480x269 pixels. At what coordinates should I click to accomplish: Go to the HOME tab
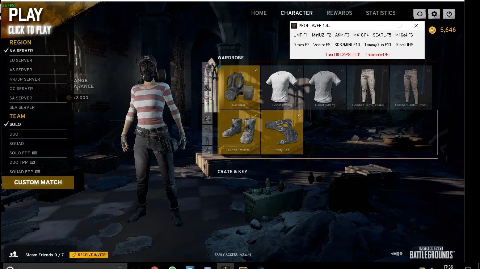[x=259, y=13]
